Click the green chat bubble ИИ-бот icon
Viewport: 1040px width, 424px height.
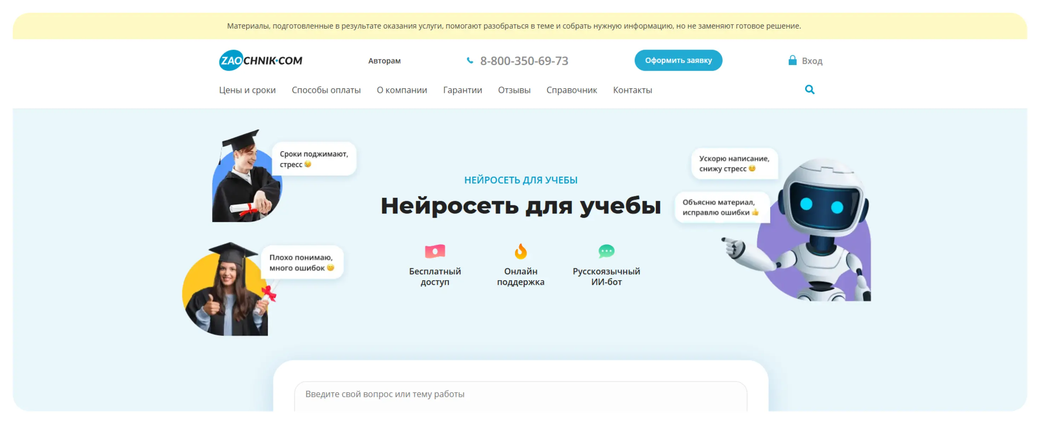click(606, 251)
